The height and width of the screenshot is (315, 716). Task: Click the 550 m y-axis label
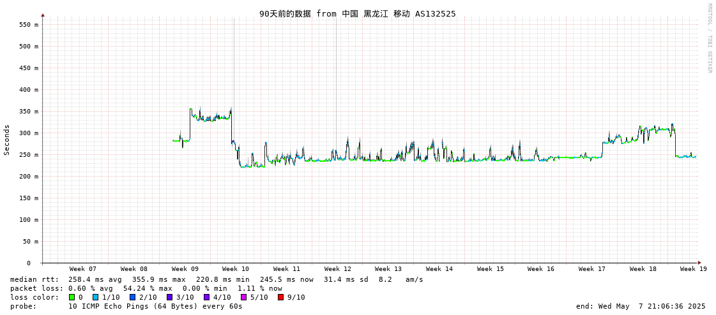click(28, 25)
